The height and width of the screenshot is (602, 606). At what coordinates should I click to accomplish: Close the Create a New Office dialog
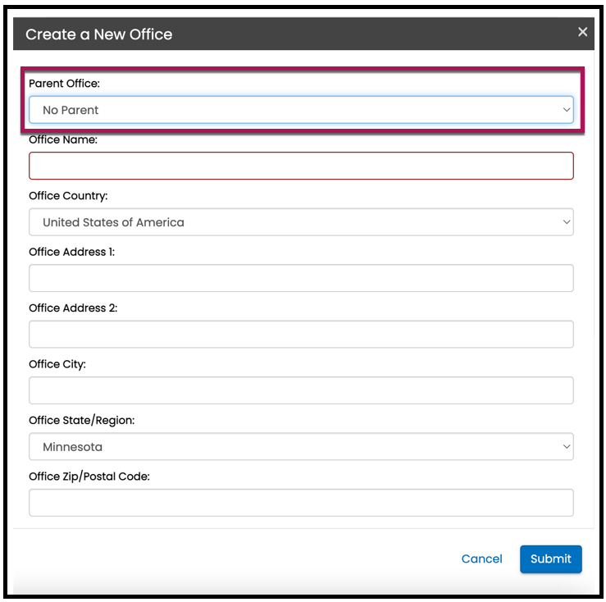click(x=582, y=32)
